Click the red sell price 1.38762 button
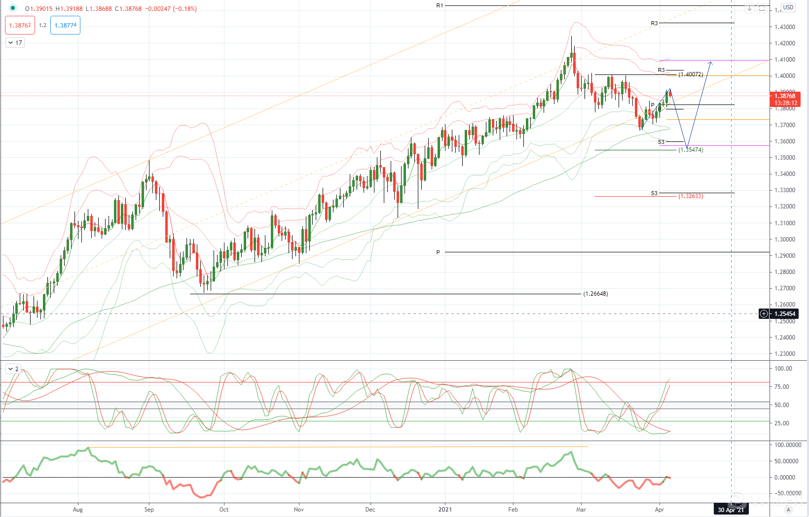 20,26
